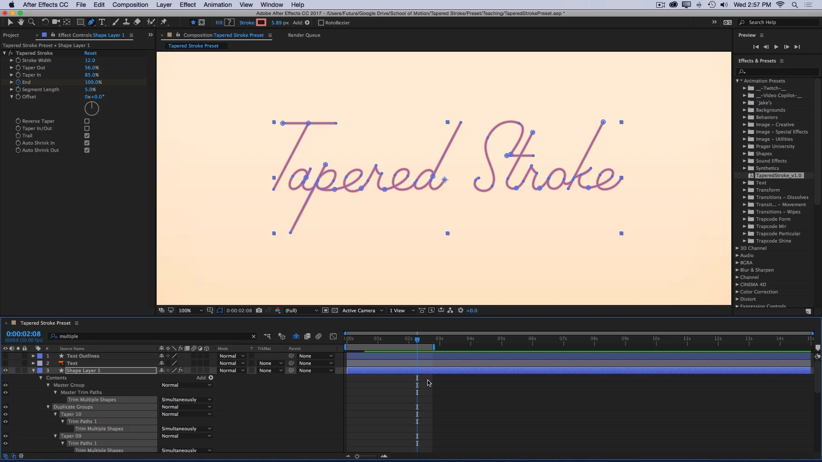The height and width of the screenshot is (462, 822).
Task: Select the Clone Stamp tool
Action: click(126, 22)
